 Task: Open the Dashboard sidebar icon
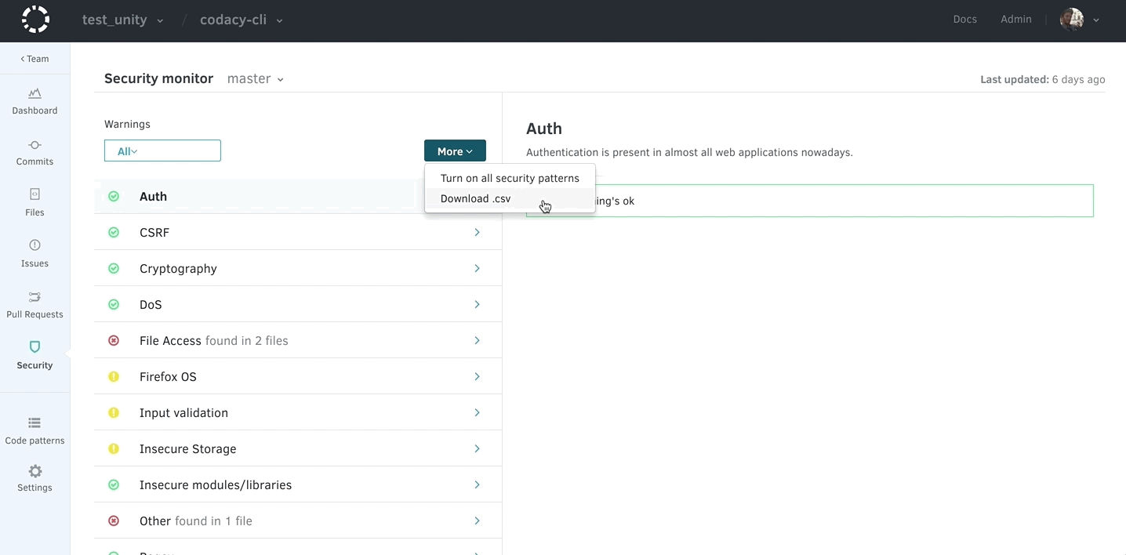35,94
